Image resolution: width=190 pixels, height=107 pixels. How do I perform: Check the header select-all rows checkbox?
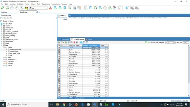tap(59, 45)
